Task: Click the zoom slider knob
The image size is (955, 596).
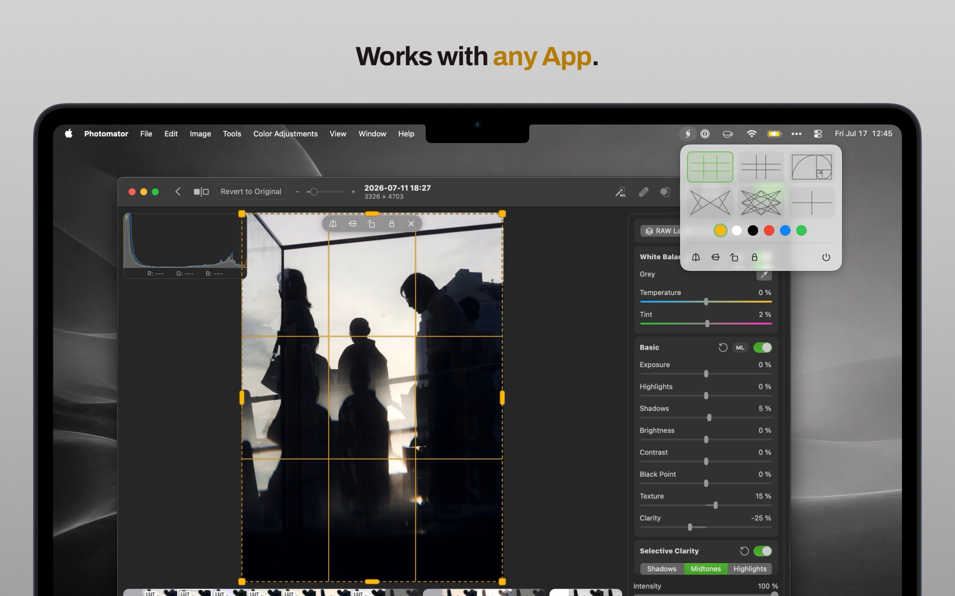Action: [x=314, y=192]
